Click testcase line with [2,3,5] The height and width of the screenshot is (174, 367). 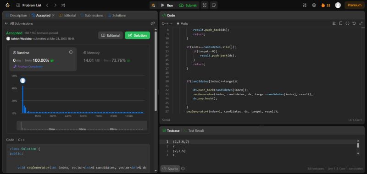[x=179, y=151]
